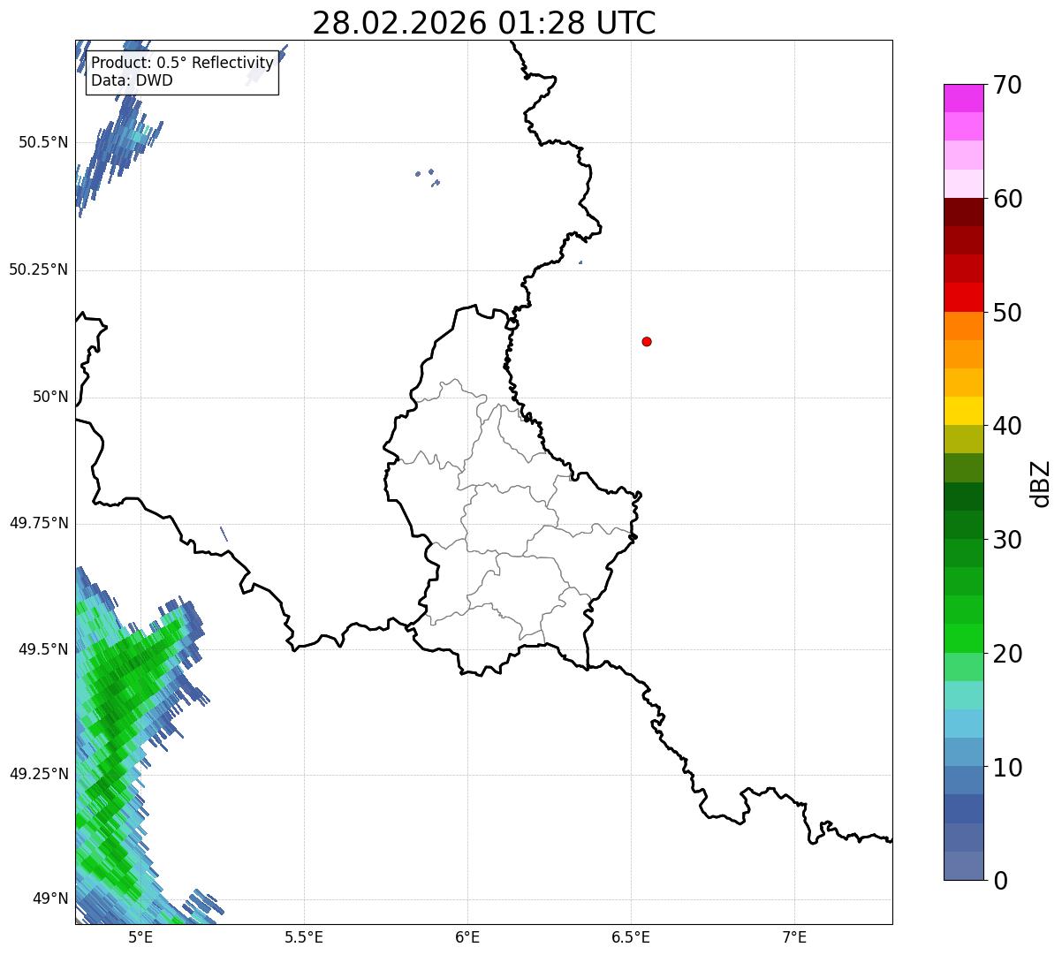Click the 5.5°E longitude label
The image size is (1062, 955).
point(304,936)
